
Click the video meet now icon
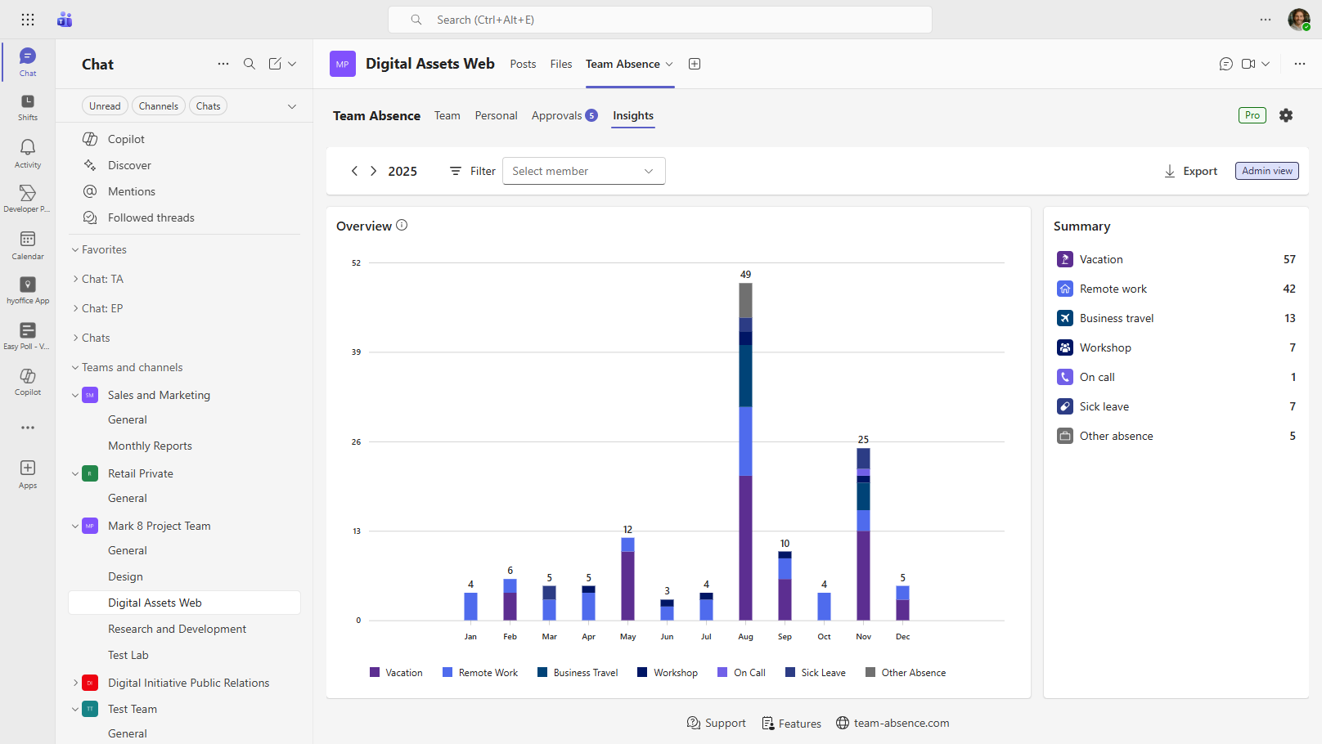pyautogui.click(x=1248, y=64)
